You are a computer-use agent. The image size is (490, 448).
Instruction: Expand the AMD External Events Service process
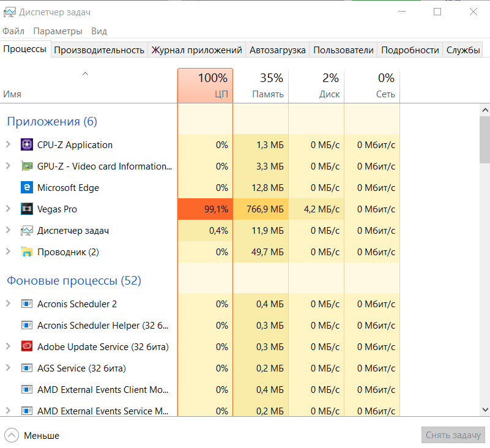(8, 411)
